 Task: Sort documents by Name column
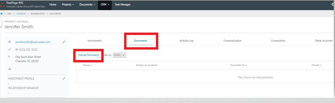tap(87, 65)
